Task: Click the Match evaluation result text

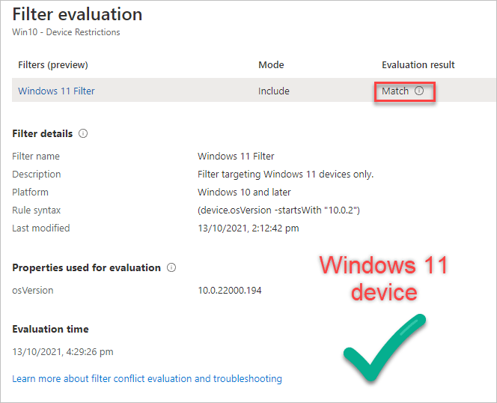Action: coord(395,91)
